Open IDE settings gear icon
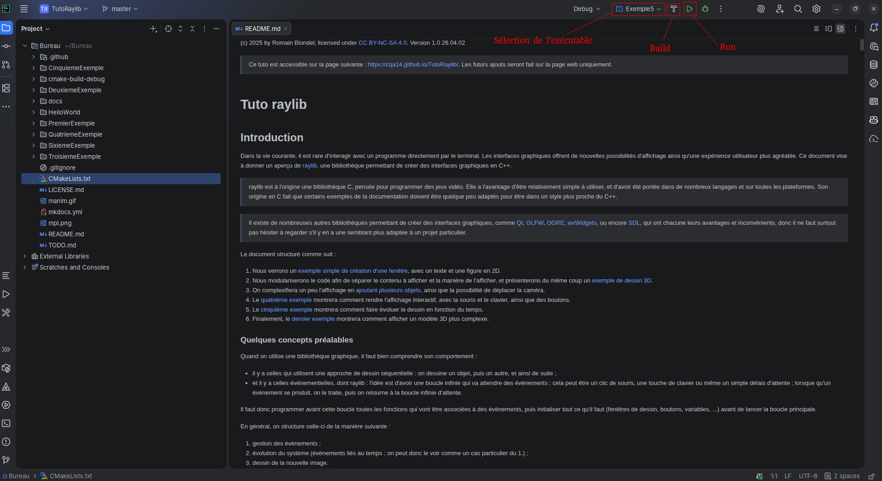The image size is (882, 481). pos(816,9)
